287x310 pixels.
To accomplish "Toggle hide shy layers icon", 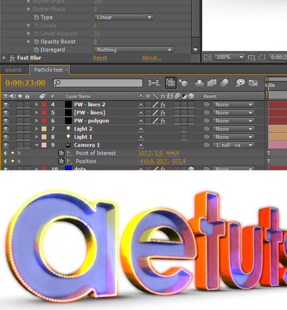I will click(199, 83).
